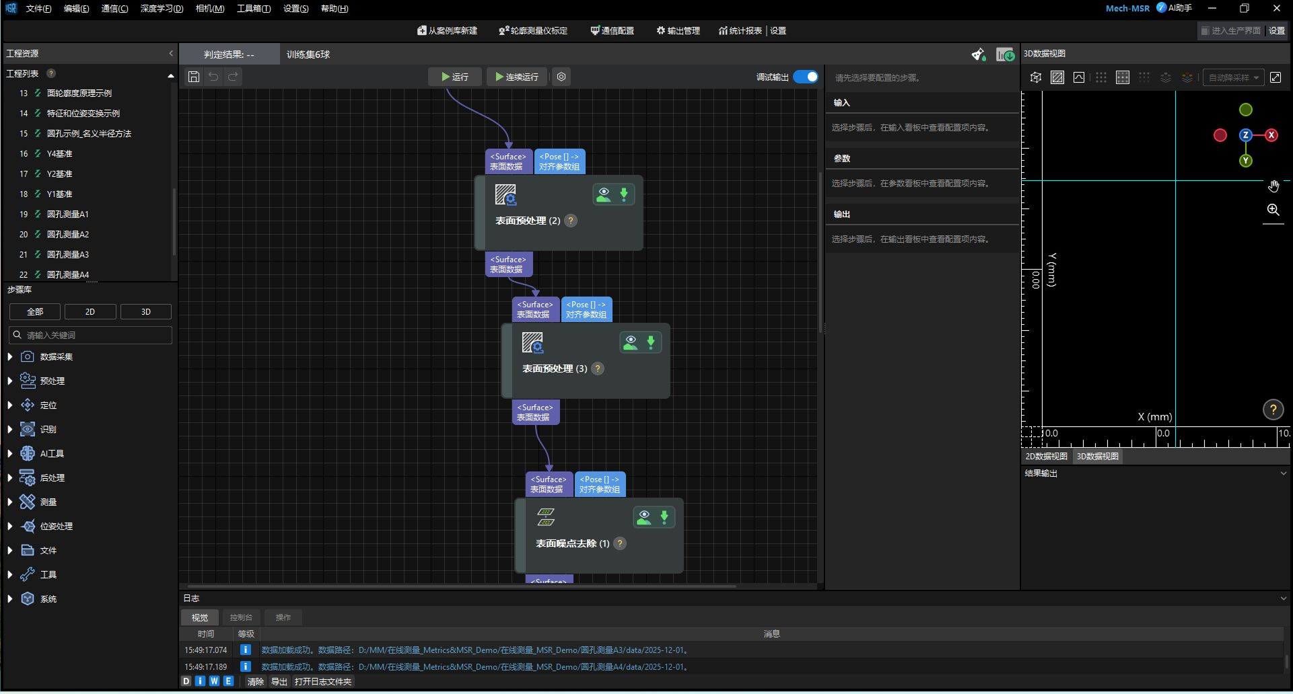Click the bounding box display icon in 3D view

coord(1035,77)
